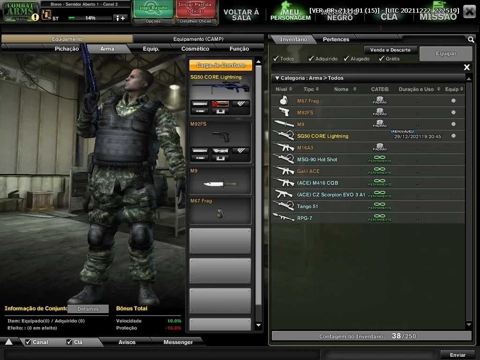Sort inventory by CATEG column

pos(380,89)
